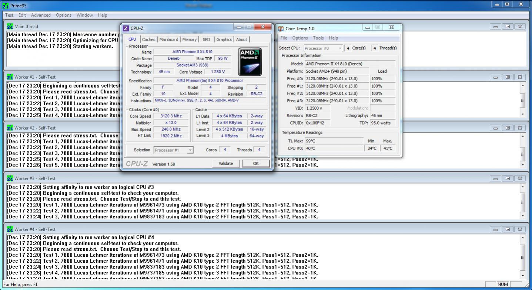Open the Help menu in Prime95

(x=103, y=15)
